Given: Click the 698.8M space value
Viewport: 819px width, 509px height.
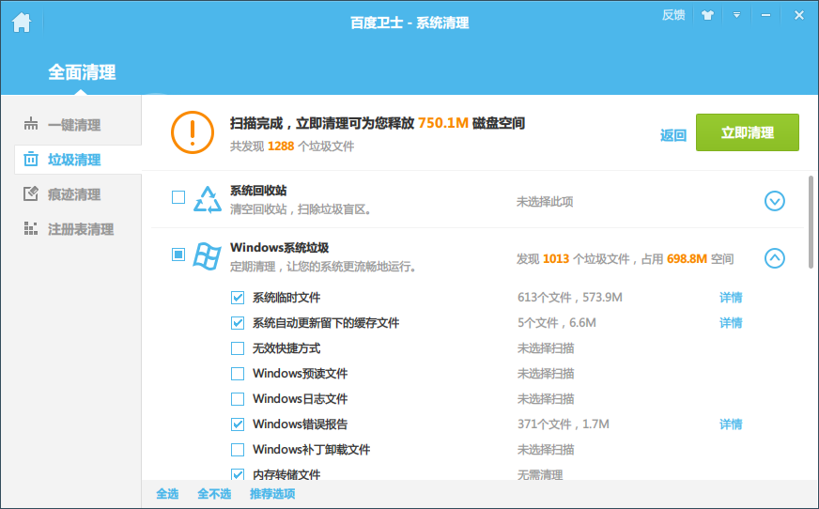Looking at the screenshot, I should 687,259.
